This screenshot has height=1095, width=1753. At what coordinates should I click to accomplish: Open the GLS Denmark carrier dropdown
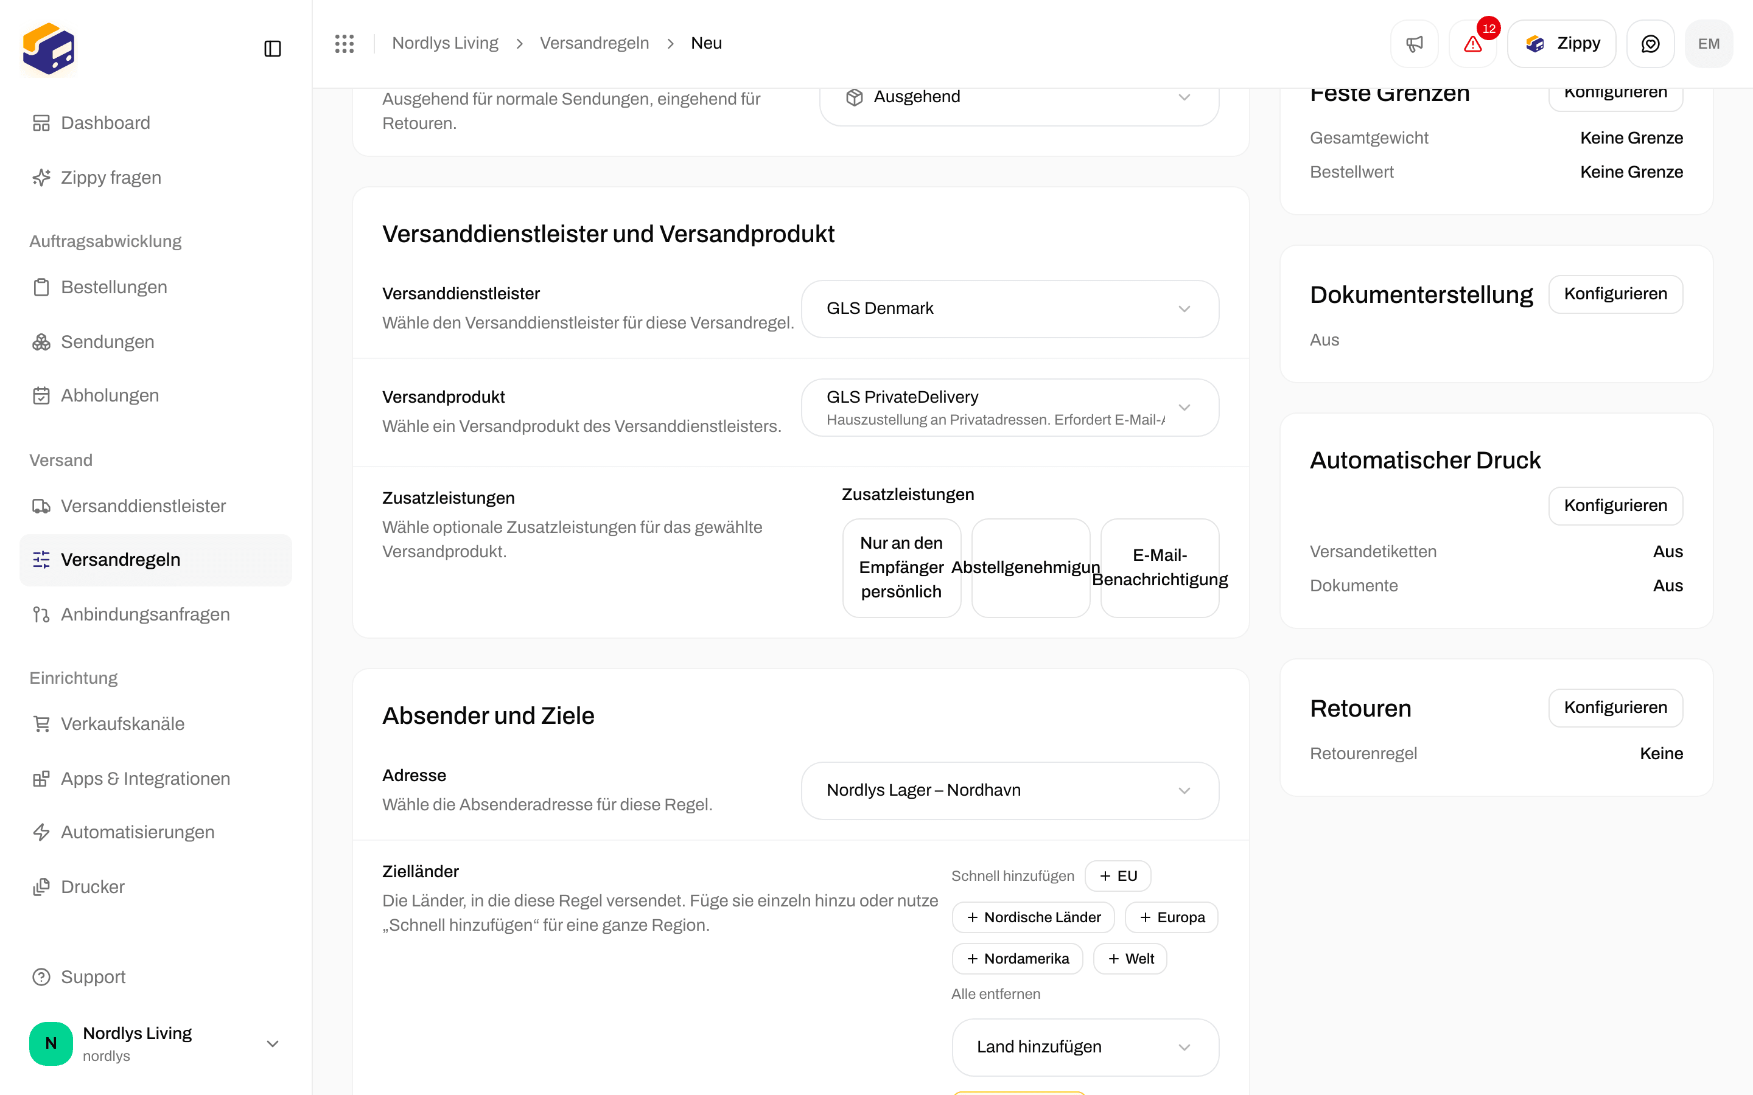coord(1010,308)
